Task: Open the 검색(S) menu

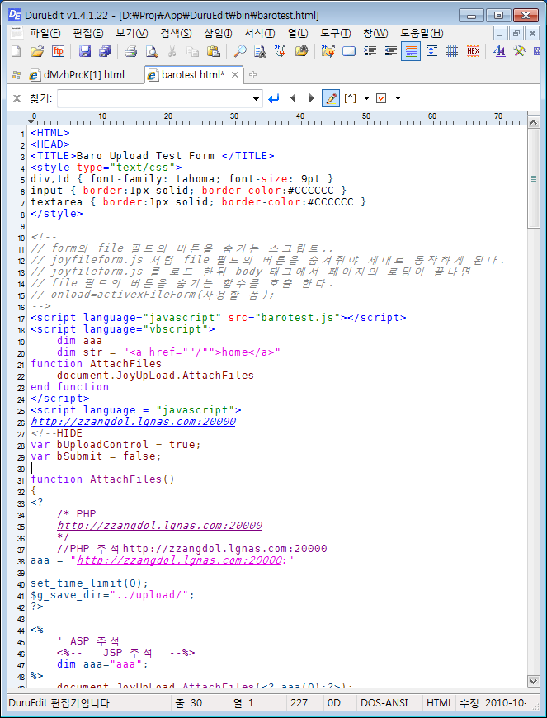Action: tap(177, 34)
